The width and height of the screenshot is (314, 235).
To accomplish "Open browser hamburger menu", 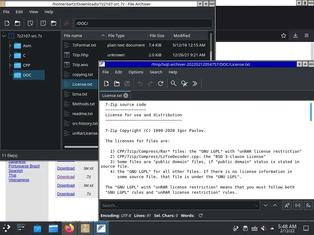I will 307,35.
